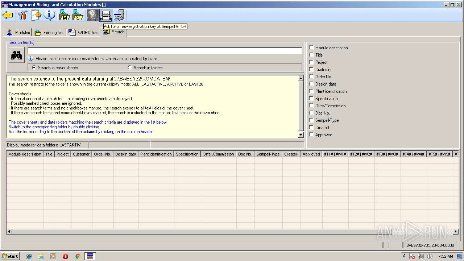Open the media player taskbar icon
Viewport: 464px width, 261px height.
click(x=53, y=256)
